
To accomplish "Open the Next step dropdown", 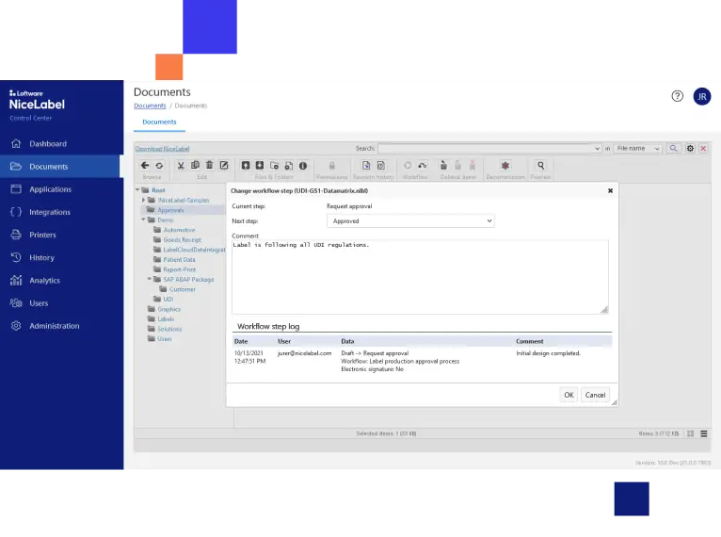I will tap(410, 220).
